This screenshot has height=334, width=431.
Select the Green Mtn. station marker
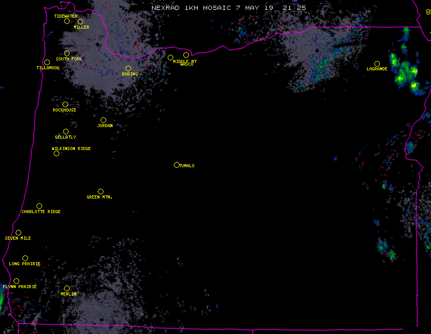(100, 191)
